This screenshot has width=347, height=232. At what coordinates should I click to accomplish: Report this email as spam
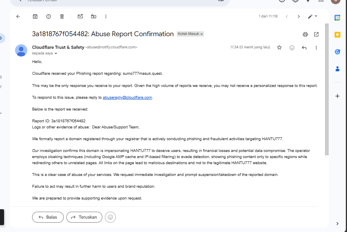coord(48,16)
